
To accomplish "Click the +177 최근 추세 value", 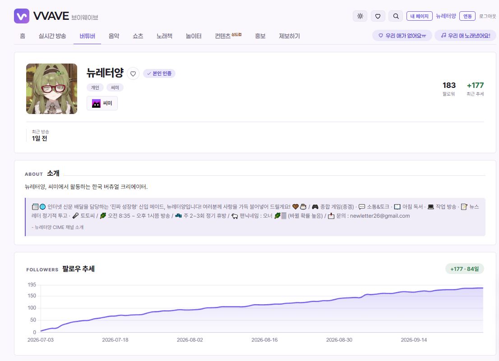I will pyautogui.click(x=475, y=89).
